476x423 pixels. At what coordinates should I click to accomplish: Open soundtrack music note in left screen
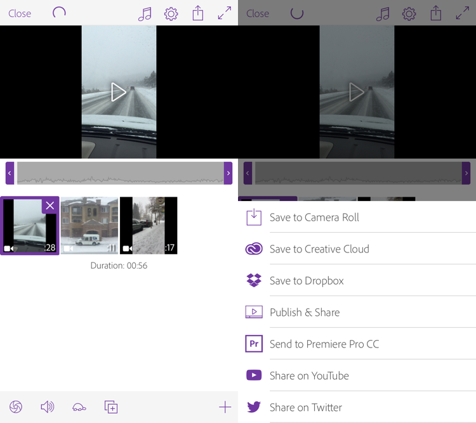(x=145, y=14)
